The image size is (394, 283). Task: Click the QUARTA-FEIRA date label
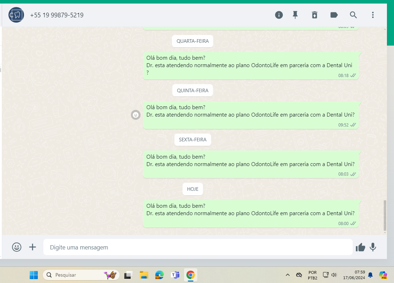click(192, 41)
